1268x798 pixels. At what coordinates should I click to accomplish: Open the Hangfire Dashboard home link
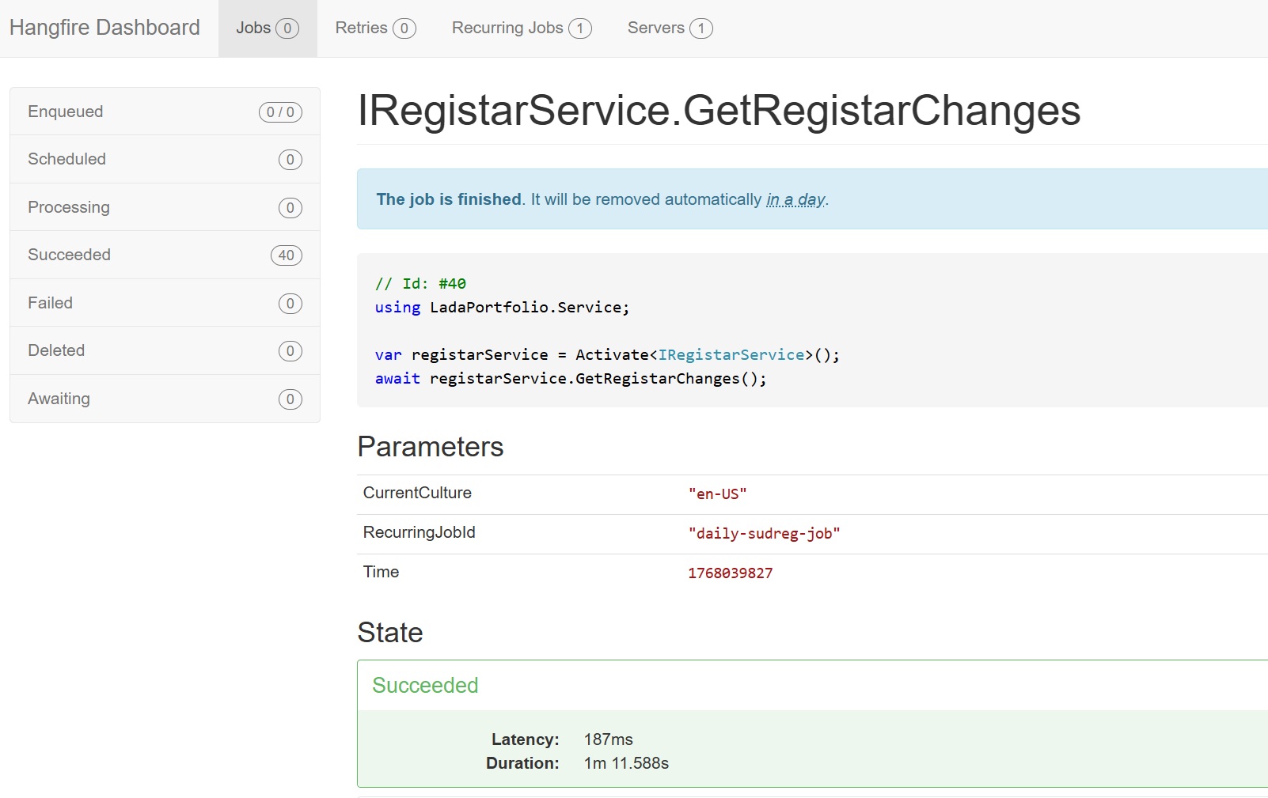(104, 28)
